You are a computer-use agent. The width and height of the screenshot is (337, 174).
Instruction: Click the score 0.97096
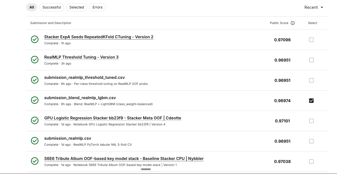(x=282, y=40)
